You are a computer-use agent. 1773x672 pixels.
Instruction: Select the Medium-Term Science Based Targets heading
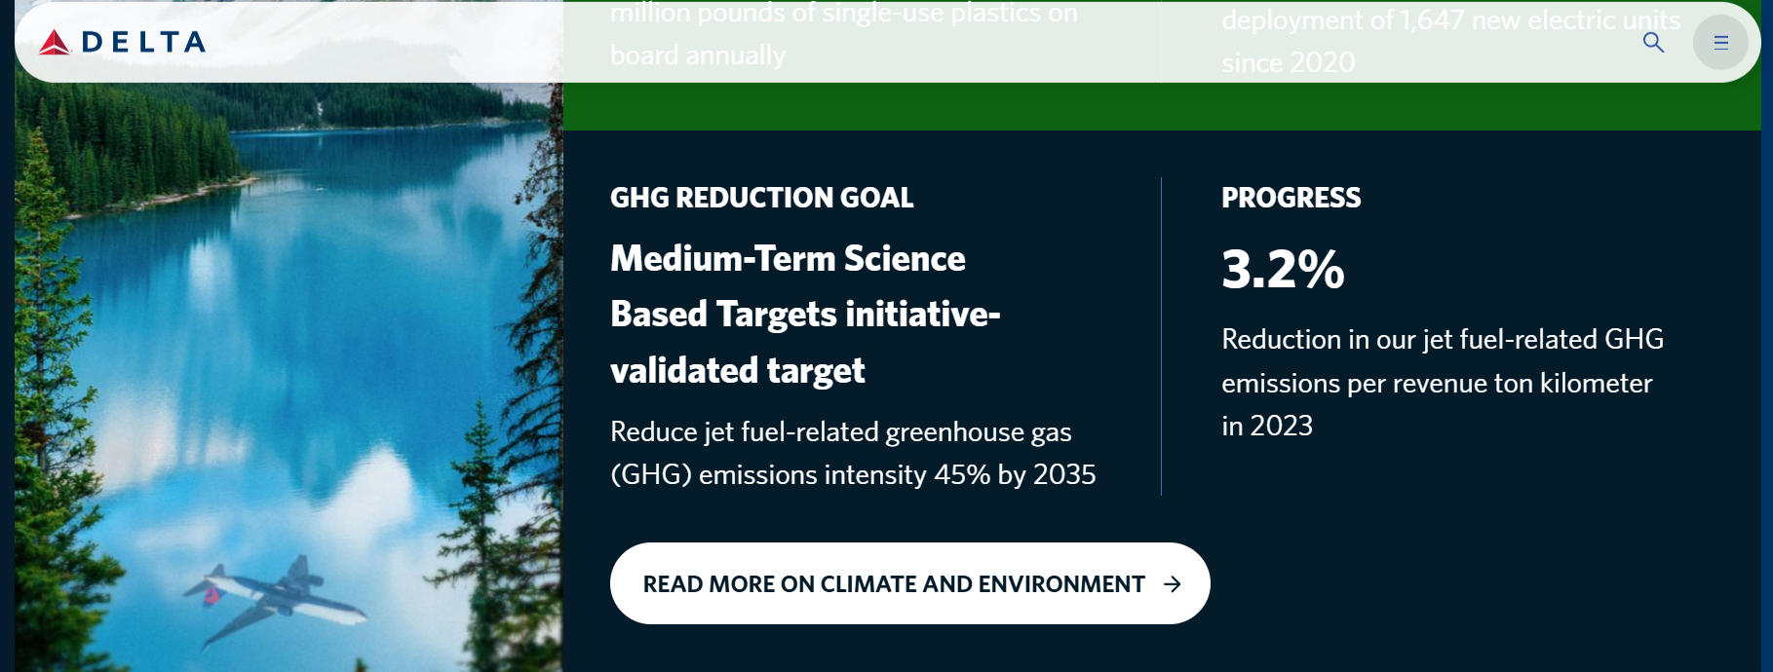click(804, 314)
